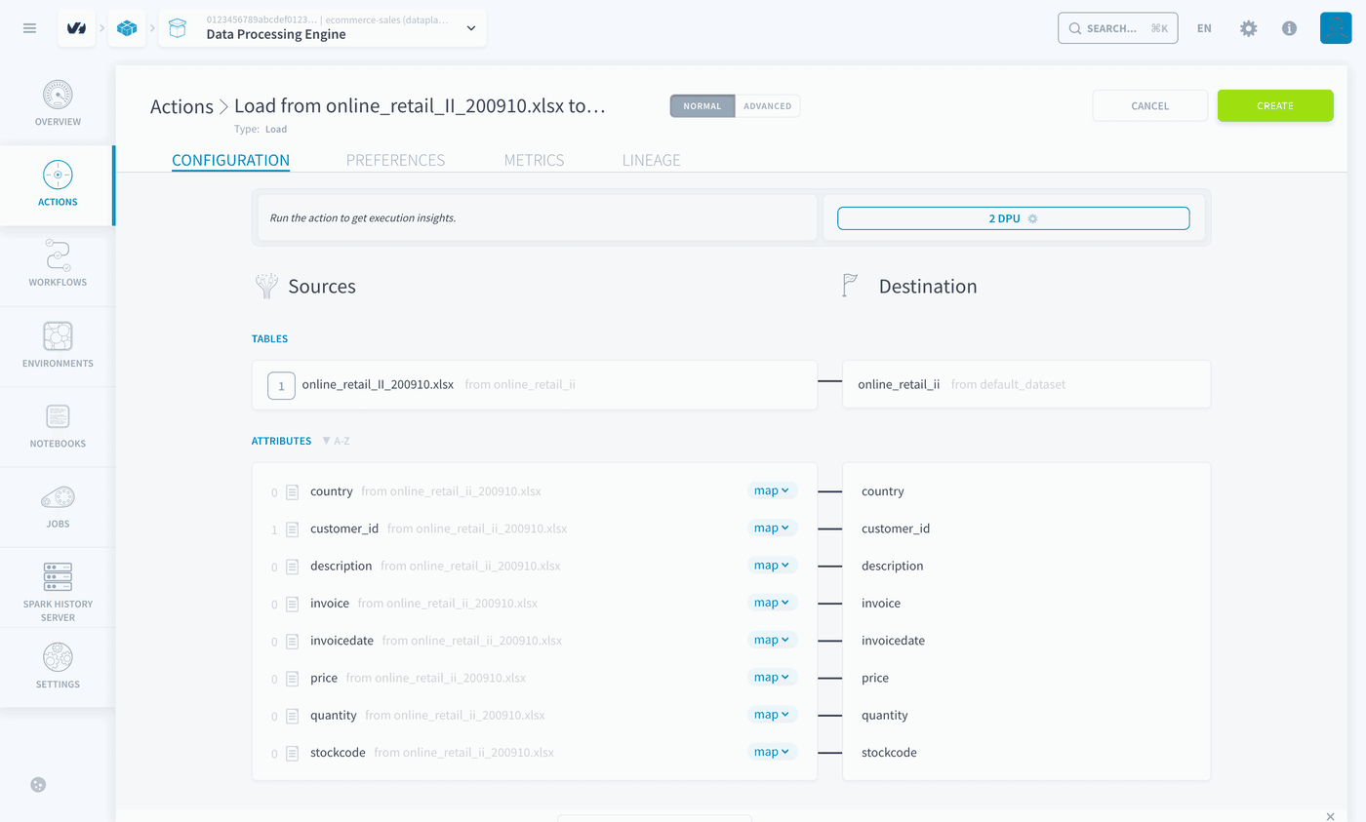Open Jobs in sidebar
The width and height of the screenshot is (1366, 822).
tap(58, 507)
